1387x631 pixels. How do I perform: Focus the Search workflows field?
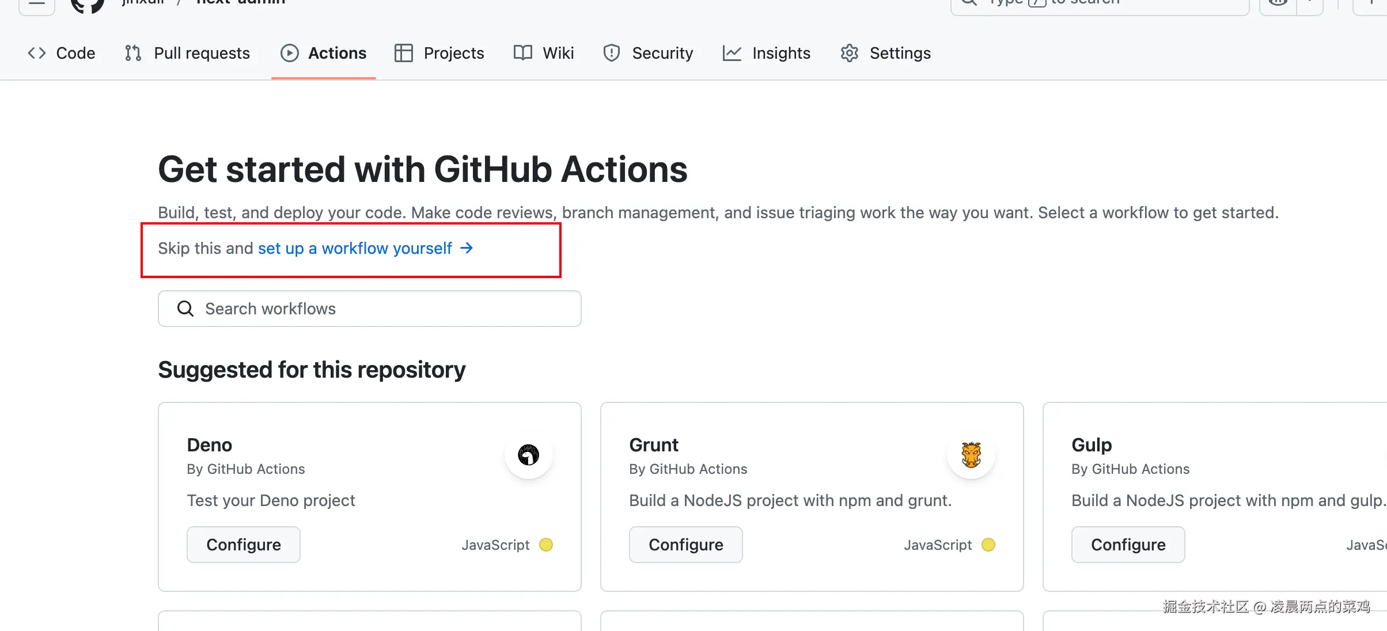(370, 309)
